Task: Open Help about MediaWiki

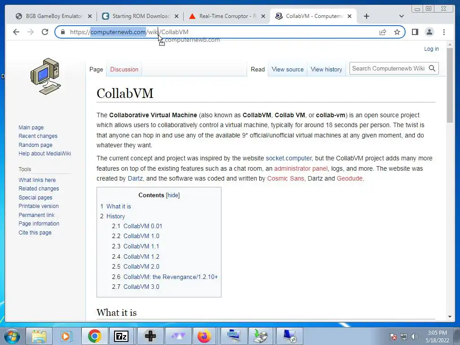Action: click(x=44, y=154)
